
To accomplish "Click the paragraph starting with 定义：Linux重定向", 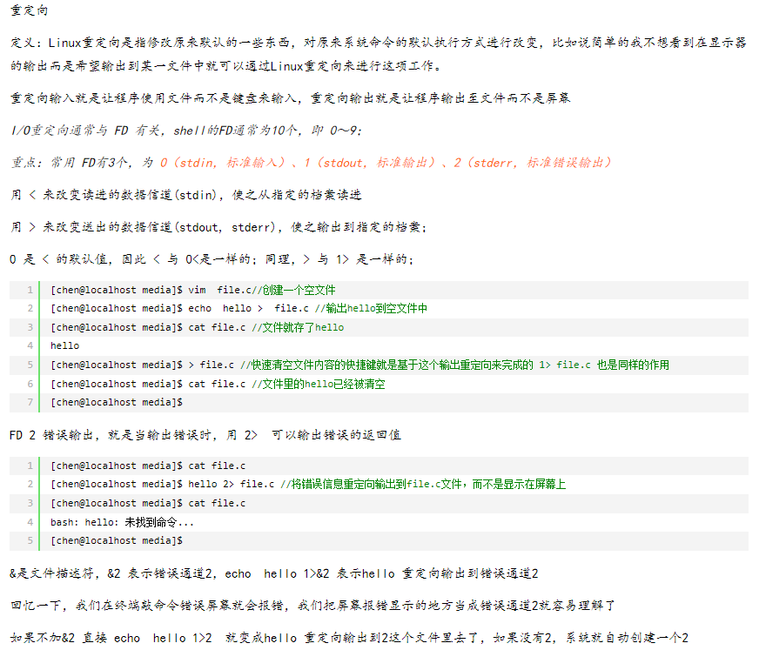I will point(378,53).
